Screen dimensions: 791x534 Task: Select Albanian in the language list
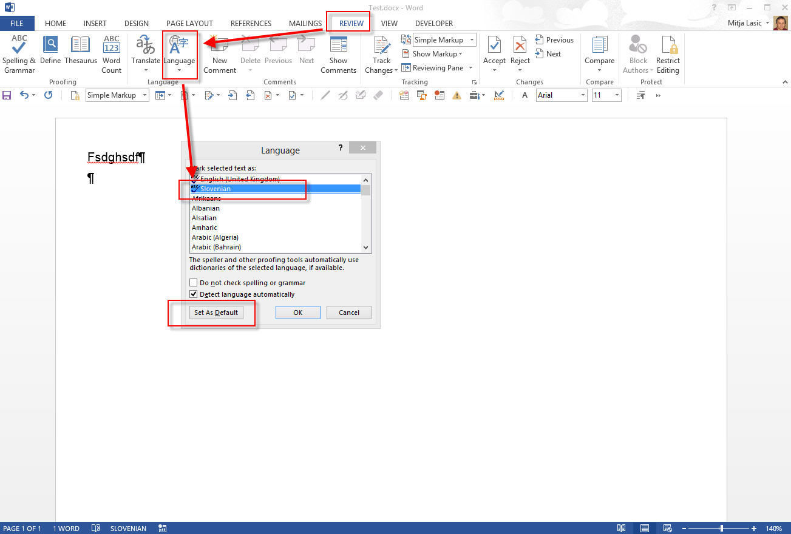pyautogui.click(x=206, y=208)
